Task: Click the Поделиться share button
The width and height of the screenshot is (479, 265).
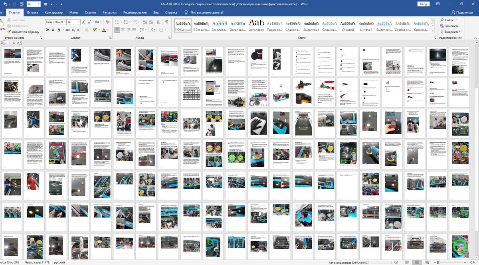Action: tap(462, 12)
